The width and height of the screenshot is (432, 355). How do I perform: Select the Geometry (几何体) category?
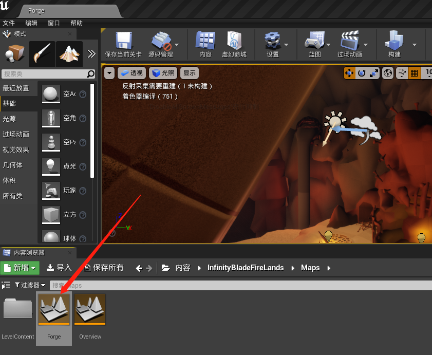[18, 165]
